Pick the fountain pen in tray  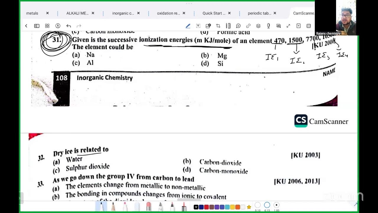[x=101, y=206]
